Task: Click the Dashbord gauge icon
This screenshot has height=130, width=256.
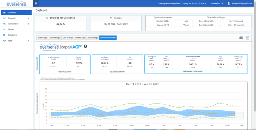Action: pyautogui.click(x=4, y=12)
